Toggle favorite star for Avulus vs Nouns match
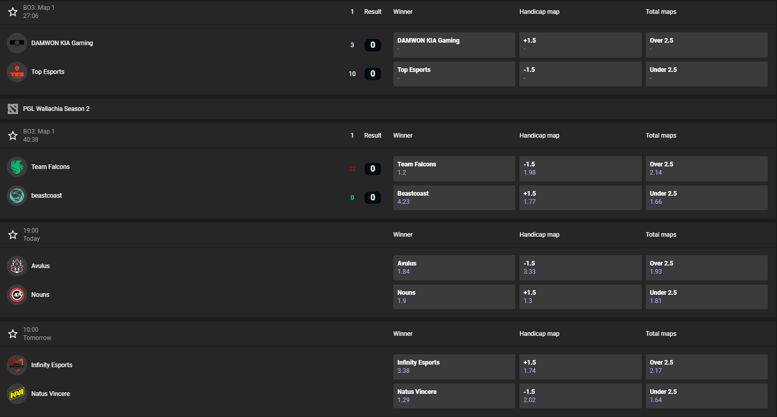This screenshot has height=417, width=777. coord(13,235)
